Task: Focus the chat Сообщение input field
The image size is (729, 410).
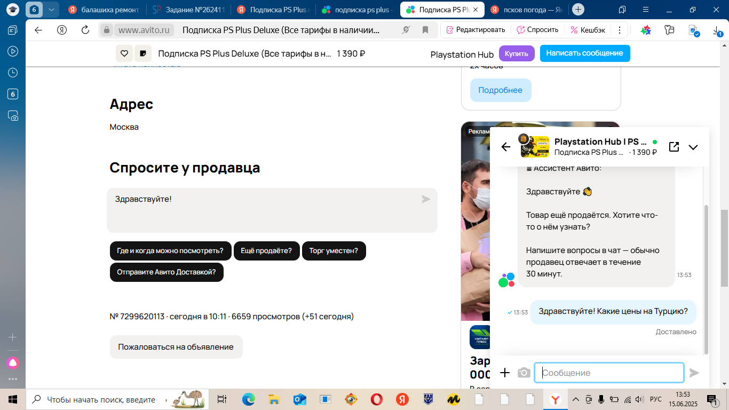Action: pyautogui.click(x=609, y=373)
